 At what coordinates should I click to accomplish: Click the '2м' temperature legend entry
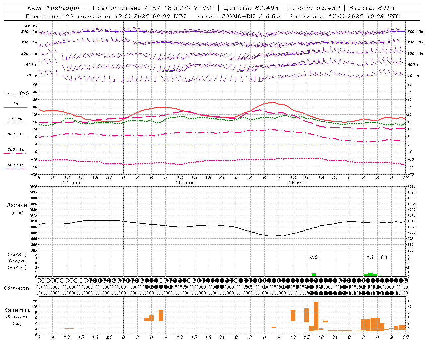(16, 104)
